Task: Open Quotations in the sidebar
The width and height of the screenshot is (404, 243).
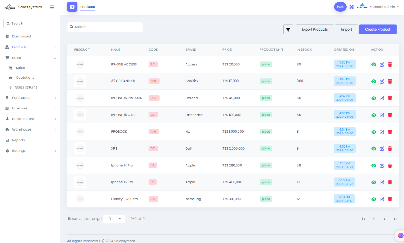Action: click(25, 78)
